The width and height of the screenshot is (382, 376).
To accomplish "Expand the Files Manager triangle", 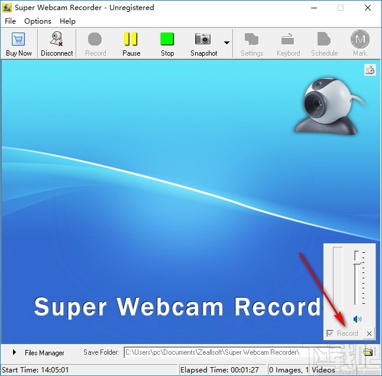I will click(x=14, y=352).
